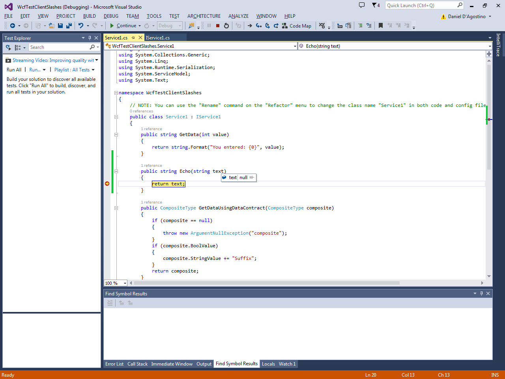Open the DEBUG menu
Screen dimensions: 505x379
coord(111,16)
